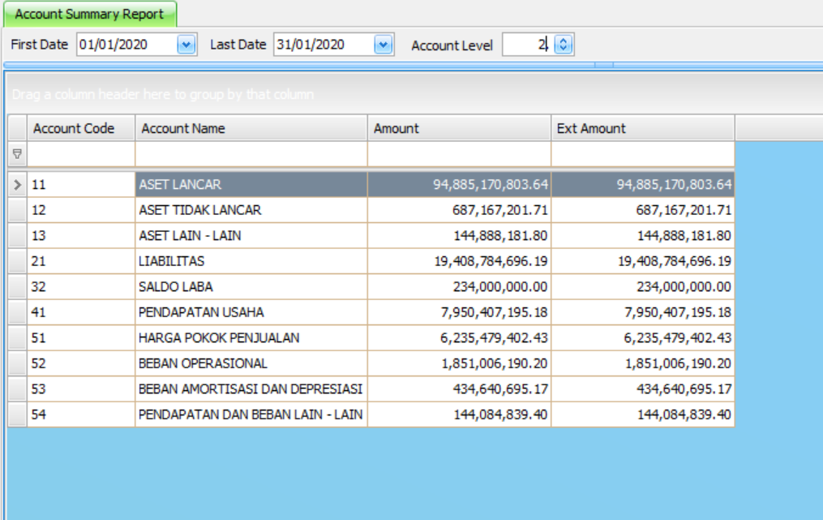Image resolution: width=823 pixels, height=520 pixels.
Task: Click Amount cell 144,084,839.40
Action: coord(459,415)
